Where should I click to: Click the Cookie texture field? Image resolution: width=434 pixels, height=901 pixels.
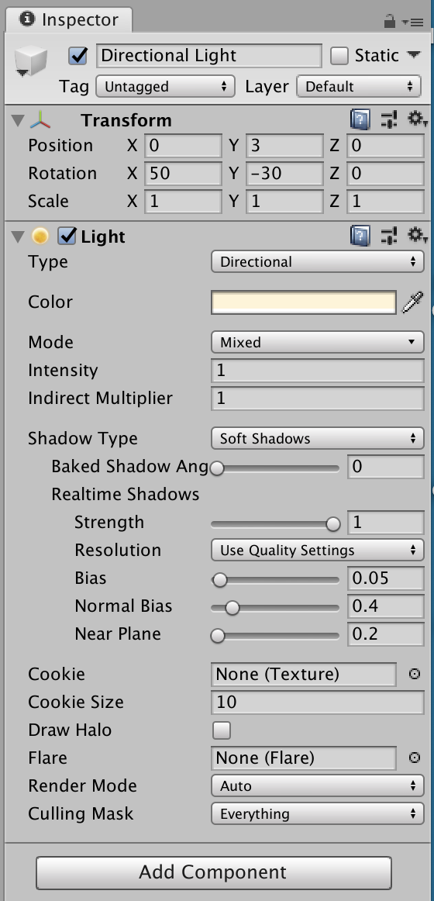pyautogui.click(x=304, y=675)
